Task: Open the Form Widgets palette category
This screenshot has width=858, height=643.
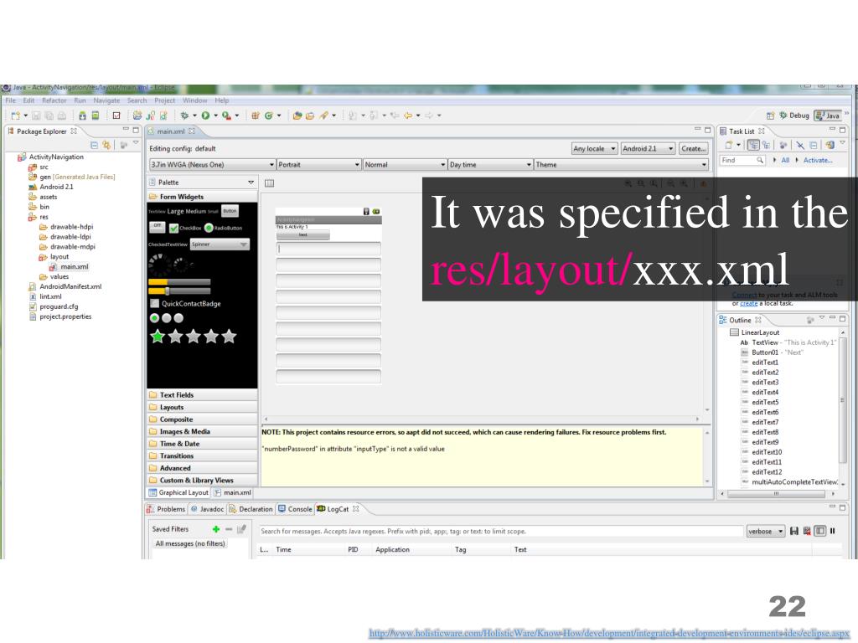Action: pyautogui.click(x=202, y=197)
